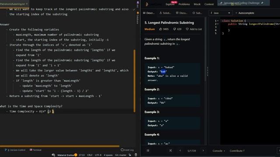
Task: Toggle the Autocomplete option
Action: point(245,13)
